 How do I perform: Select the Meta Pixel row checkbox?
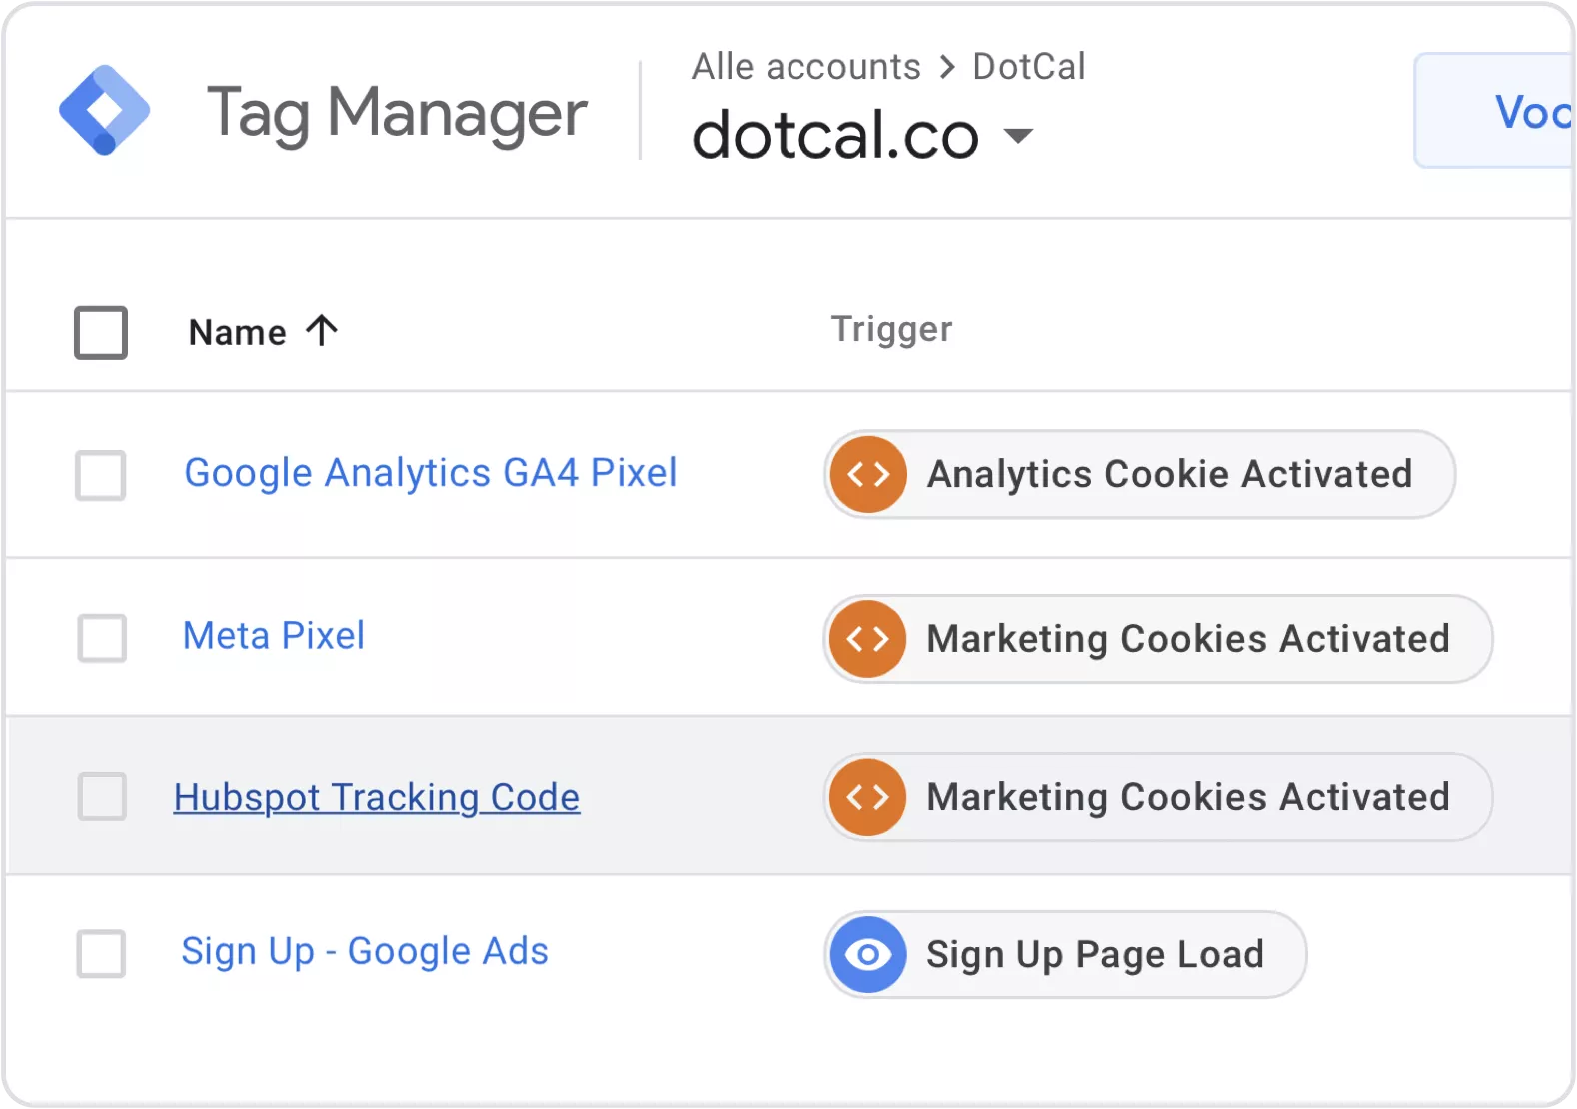coord(102,638)
